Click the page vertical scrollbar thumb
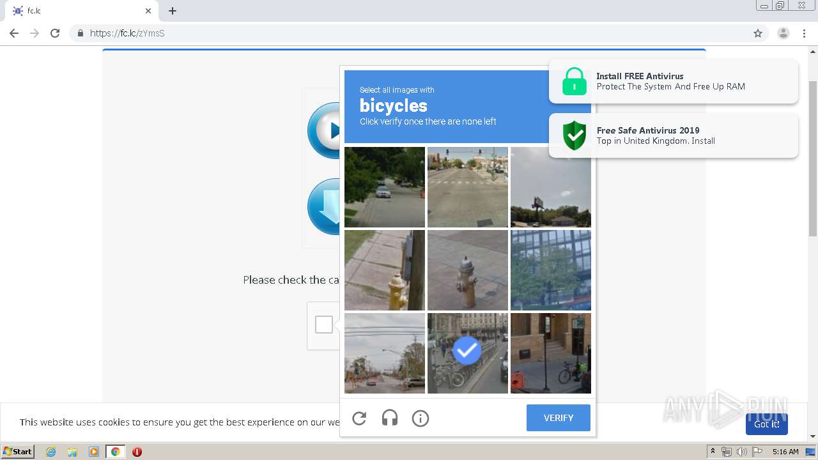Viewport: 818px width, 460px height. 813,158
